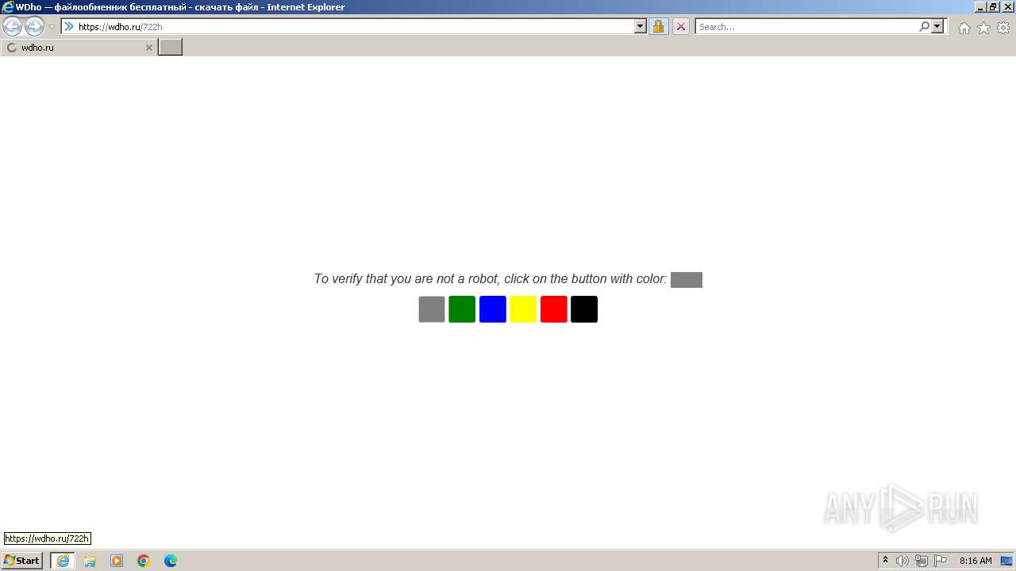This screenshot has width=1016, height=571.
Task: Close the wdho.ru tab
Action: (x=148, y=48)
